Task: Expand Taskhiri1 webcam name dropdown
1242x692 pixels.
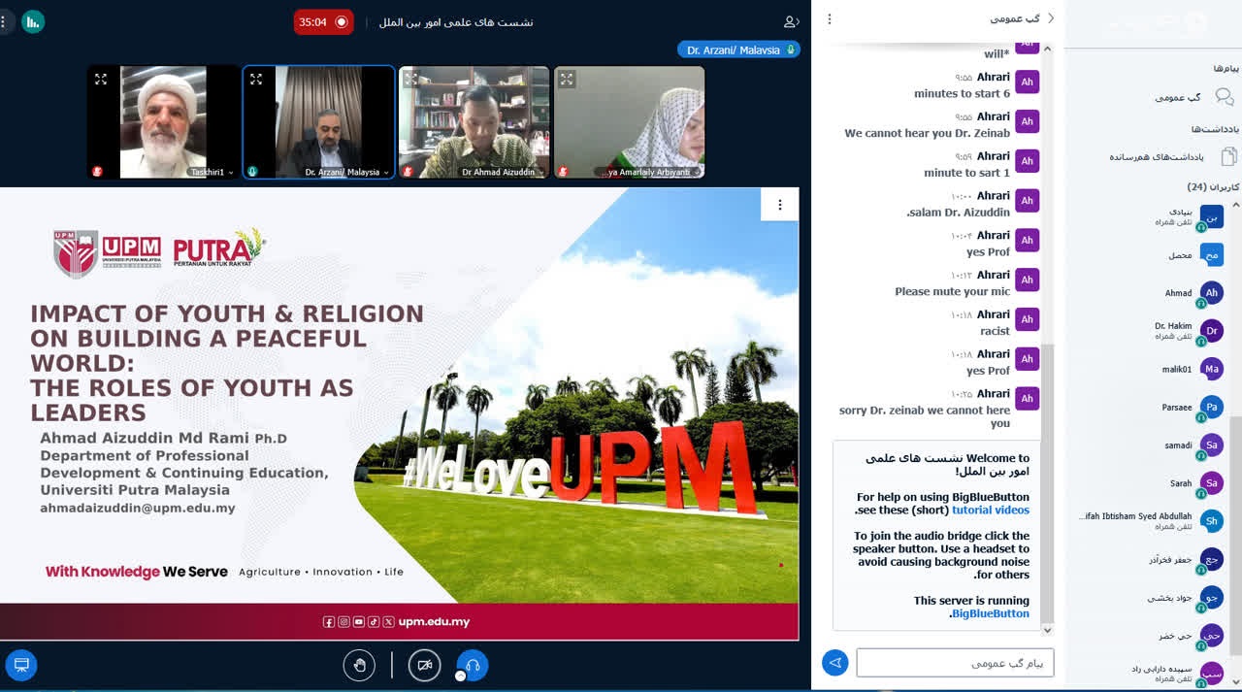Action: (x=231, y=173)
